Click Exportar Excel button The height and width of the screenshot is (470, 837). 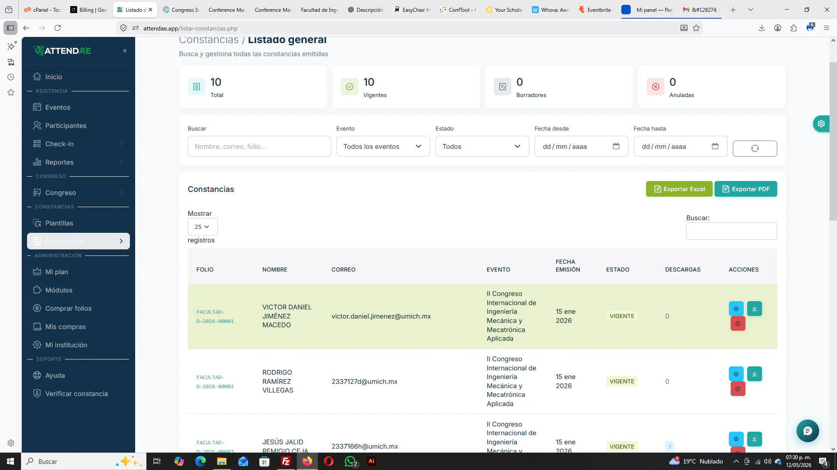coord(679,189)
